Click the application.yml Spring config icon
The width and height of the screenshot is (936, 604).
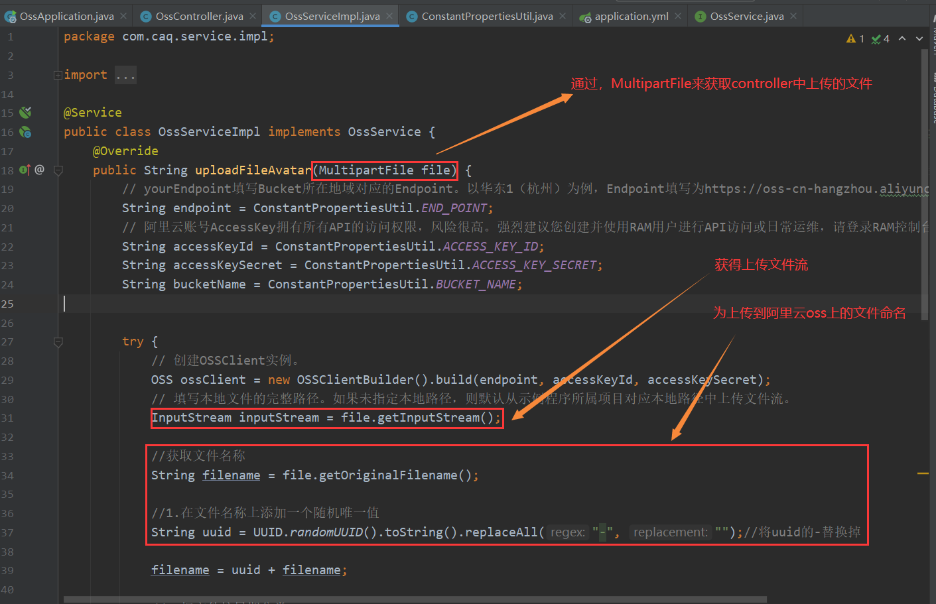click(x=585, y=17)
